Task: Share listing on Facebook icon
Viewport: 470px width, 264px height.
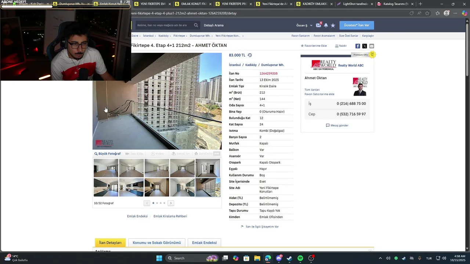Action: (358, 46)
